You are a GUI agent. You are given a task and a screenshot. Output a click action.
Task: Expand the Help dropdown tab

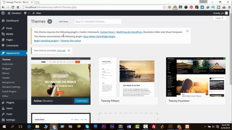click(219, 18)
